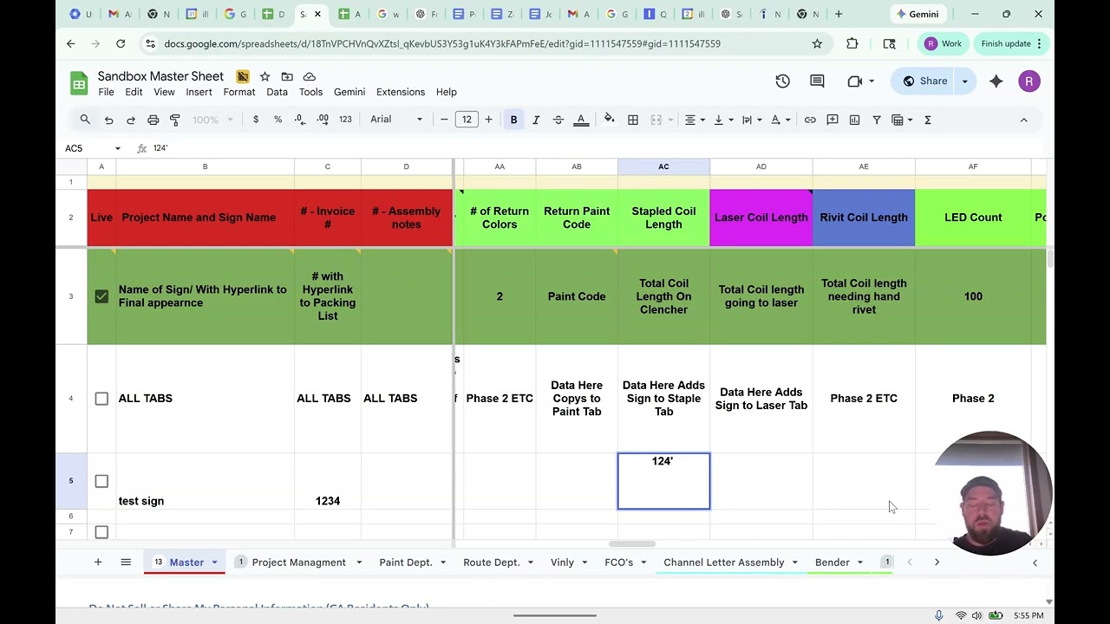Viewport: 1110px width, 624px height.
Task: Show all comments
Action: pyautogui.click(x=817, y=81)
